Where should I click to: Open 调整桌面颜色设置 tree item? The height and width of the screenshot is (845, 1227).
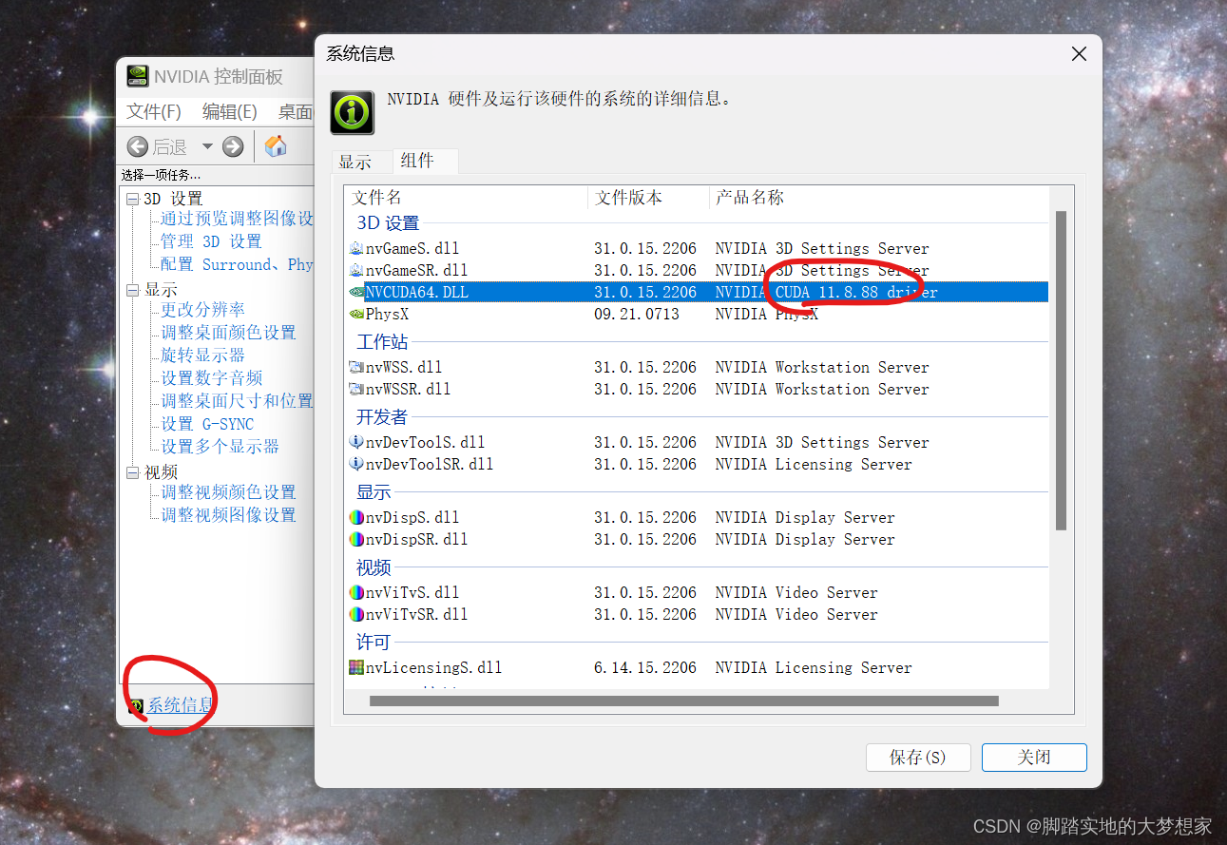point(228,333)
